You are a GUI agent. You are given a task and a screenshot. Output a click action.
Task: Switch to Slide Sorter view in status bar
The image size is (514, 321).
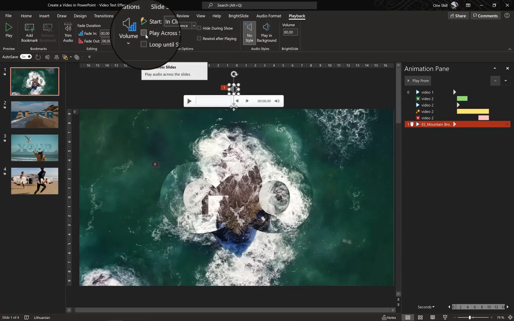pyautogui.click(x=420, y=317)
